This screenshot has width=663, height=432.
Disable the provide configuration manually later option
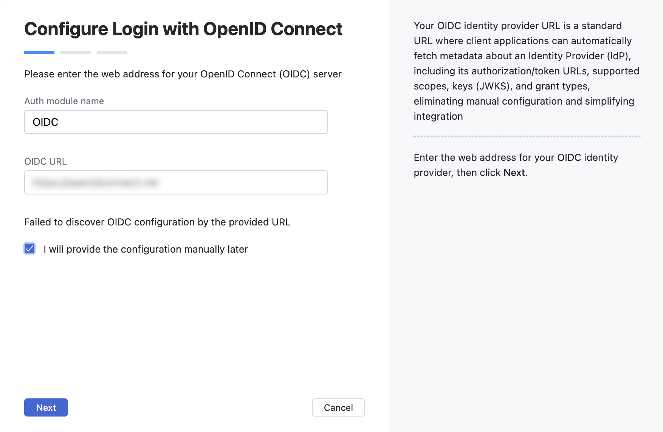click(x=29, y=248)
